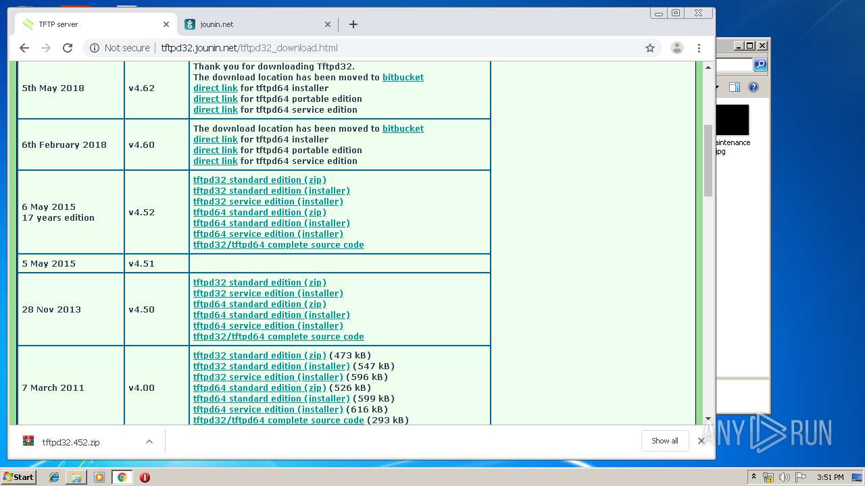This screenshot has height=486, width=865.
Task: Click v4.60 direct link for service edition
Action: click(x=216, y=161)
